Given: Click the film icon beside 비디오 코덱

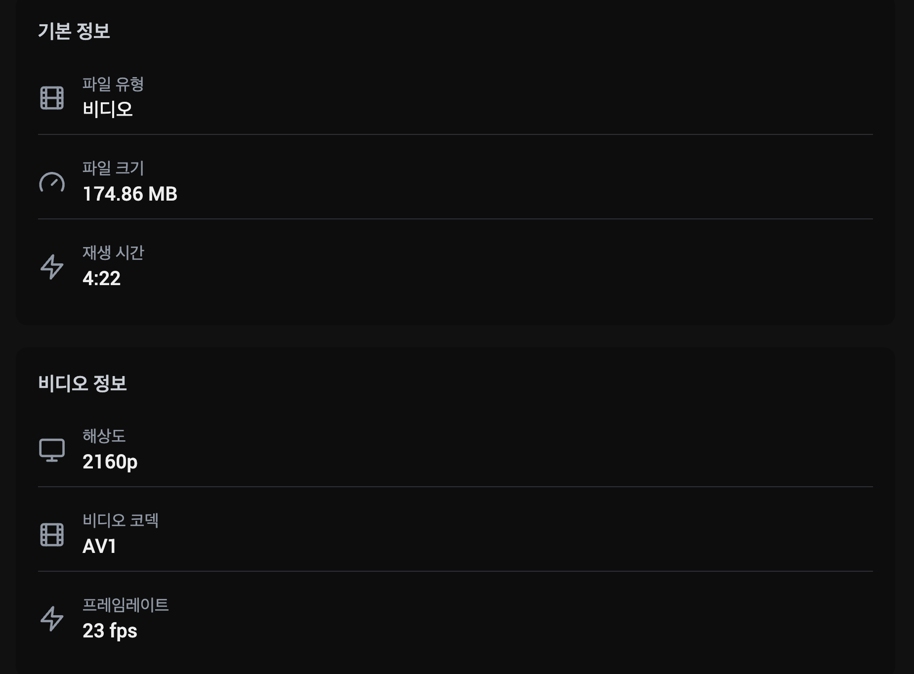Looking at the screenshot, I should pos(52,535).
